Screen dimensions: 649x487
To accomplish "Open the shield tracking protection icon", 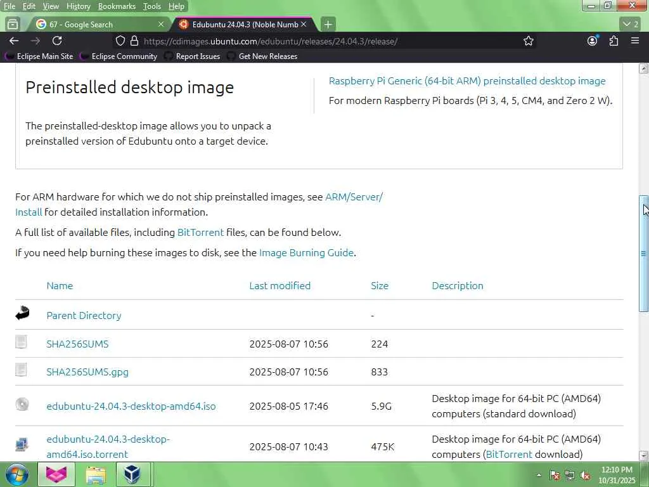I will [x=120, y=41].
